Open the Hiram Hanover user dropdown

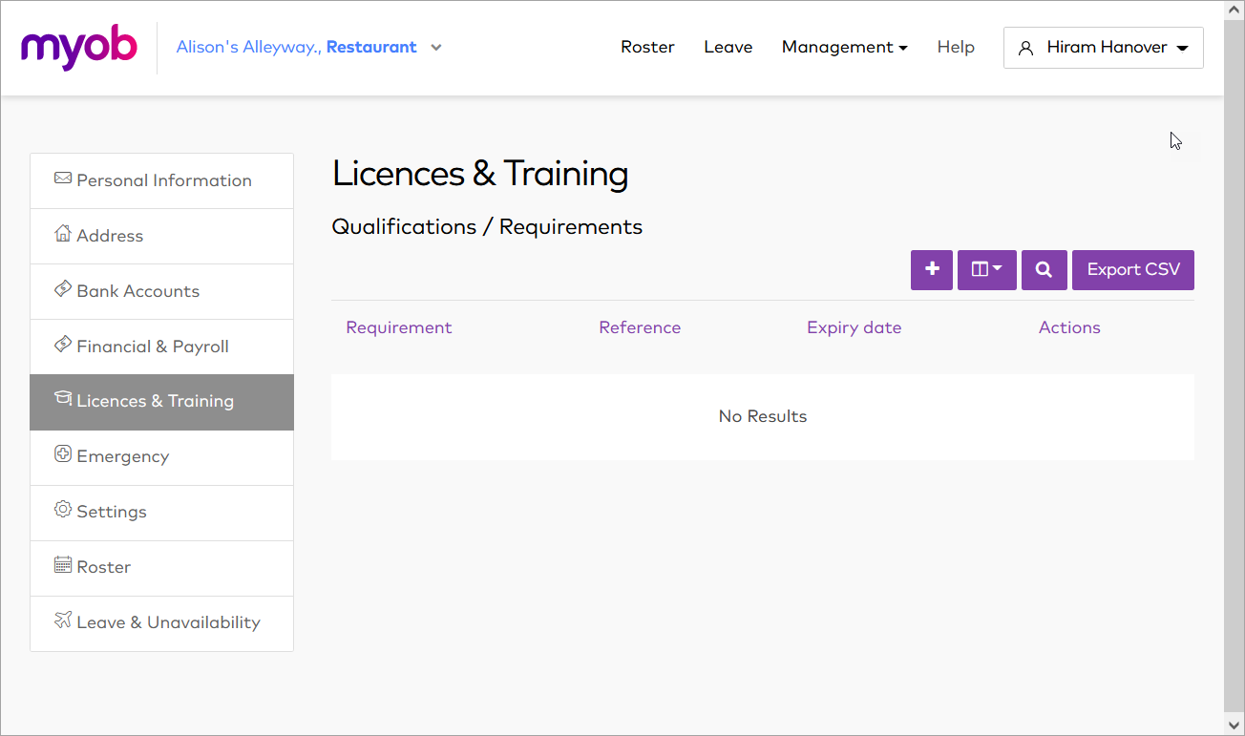(1103, 47)
